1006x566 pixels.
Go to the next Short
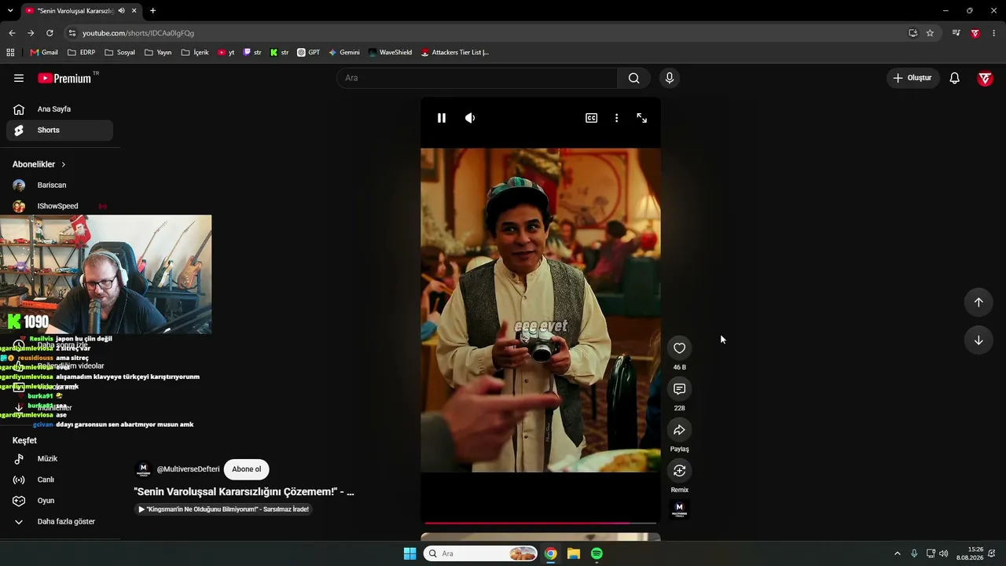978,340
